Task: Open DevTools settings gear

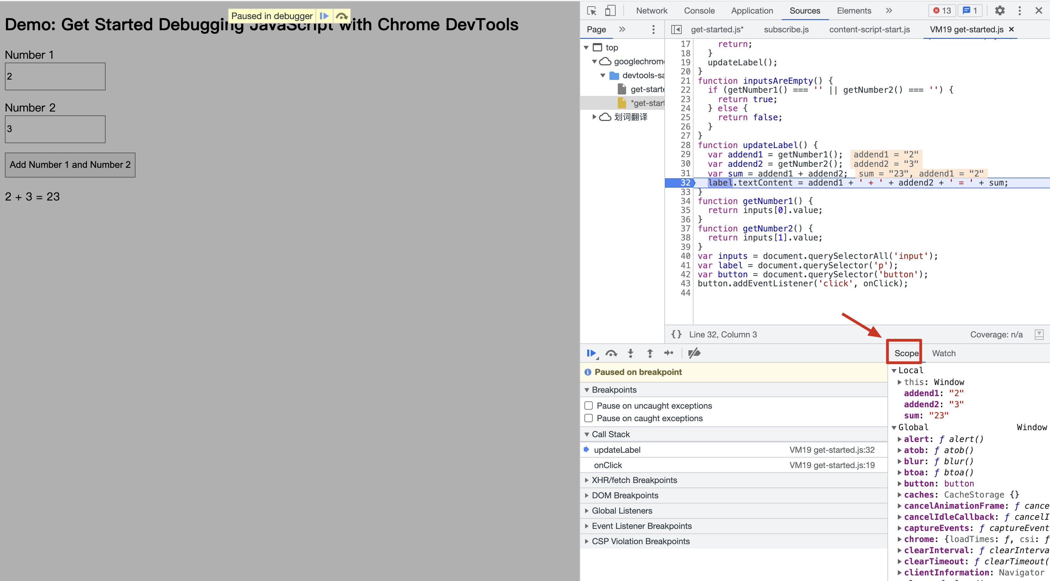Action: [x=1000, y=11]
